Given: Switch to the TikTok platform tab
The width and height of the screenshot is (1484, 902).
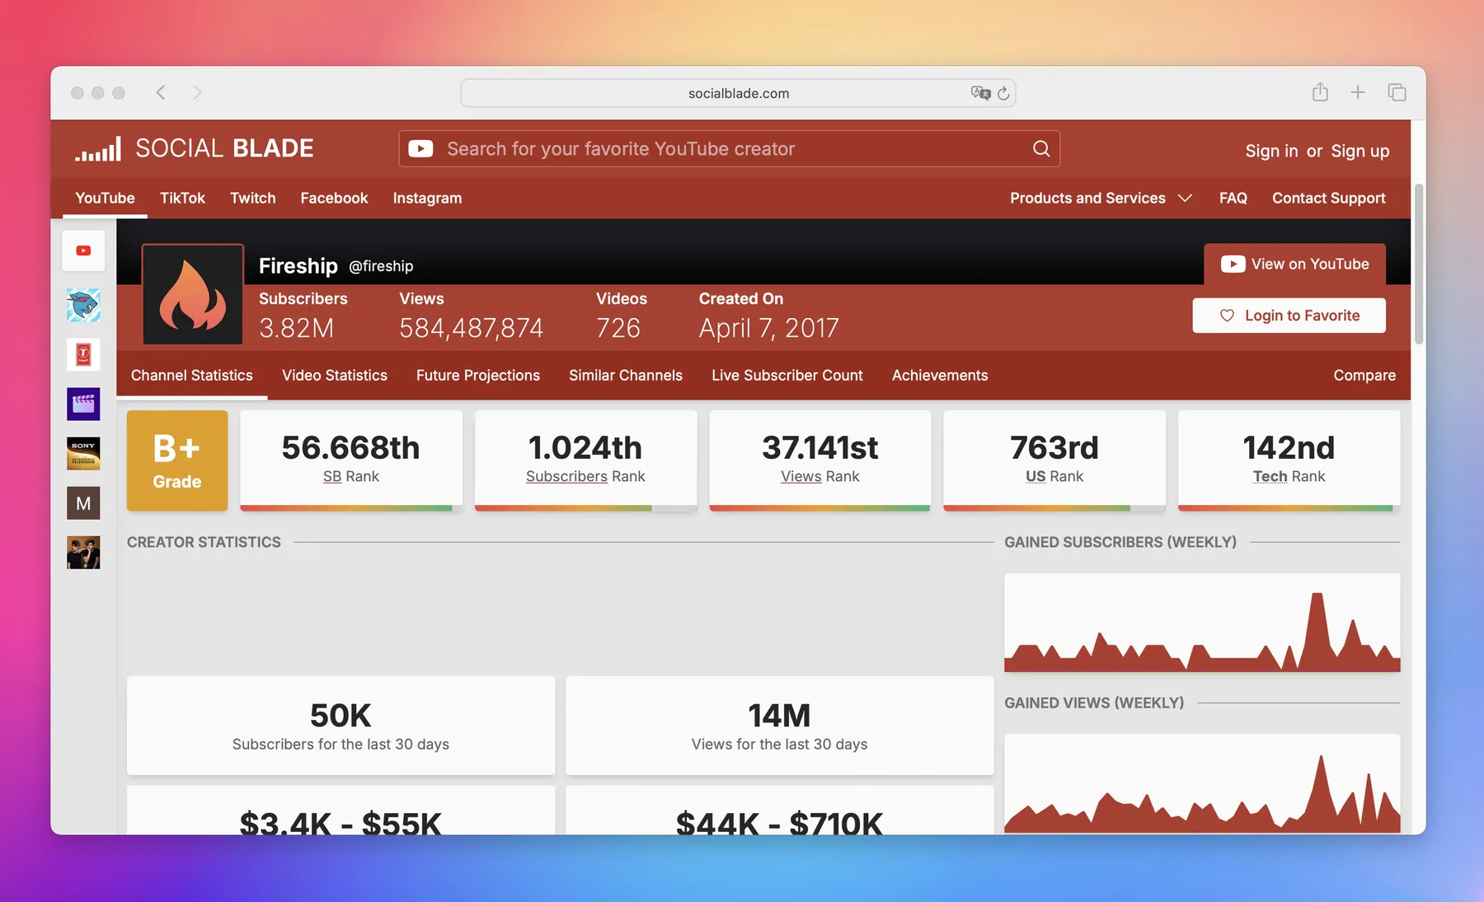Looking at the screenshot, I should coord(182,199).
